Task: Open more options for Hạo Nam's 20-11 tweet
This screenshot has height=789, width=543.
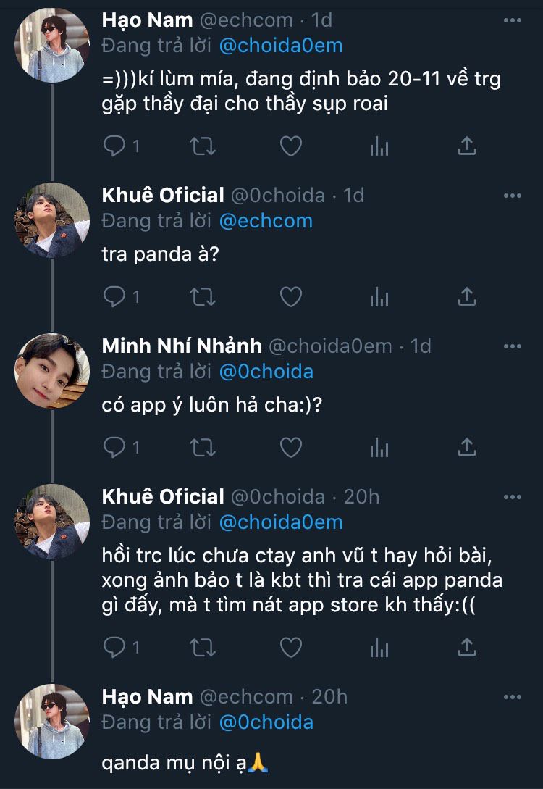Action: pos(512,20)
